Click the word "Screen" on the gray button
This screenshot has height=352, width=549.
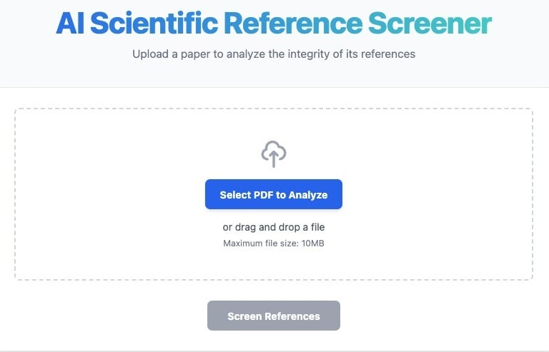(244, 316)
